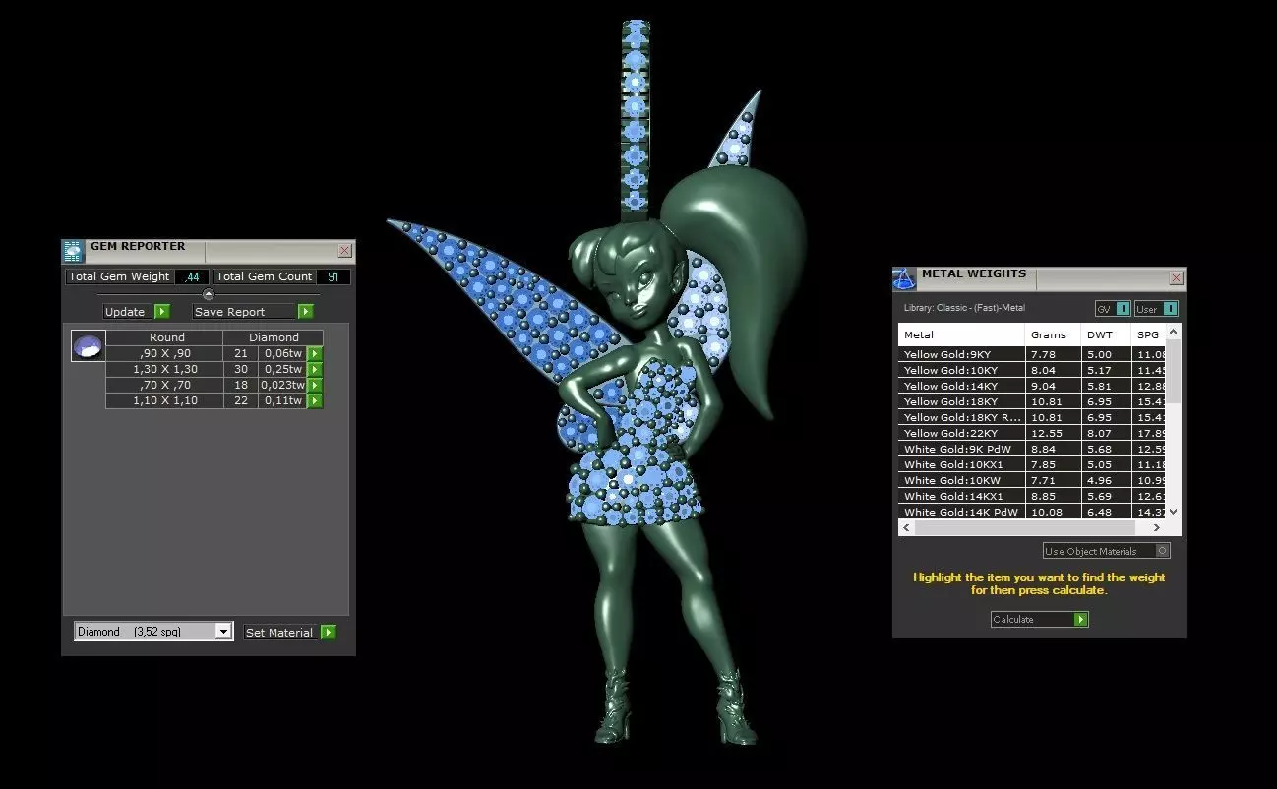Select the White Gold:10KW row
1277x789 pixels.
pos(1032,480)
